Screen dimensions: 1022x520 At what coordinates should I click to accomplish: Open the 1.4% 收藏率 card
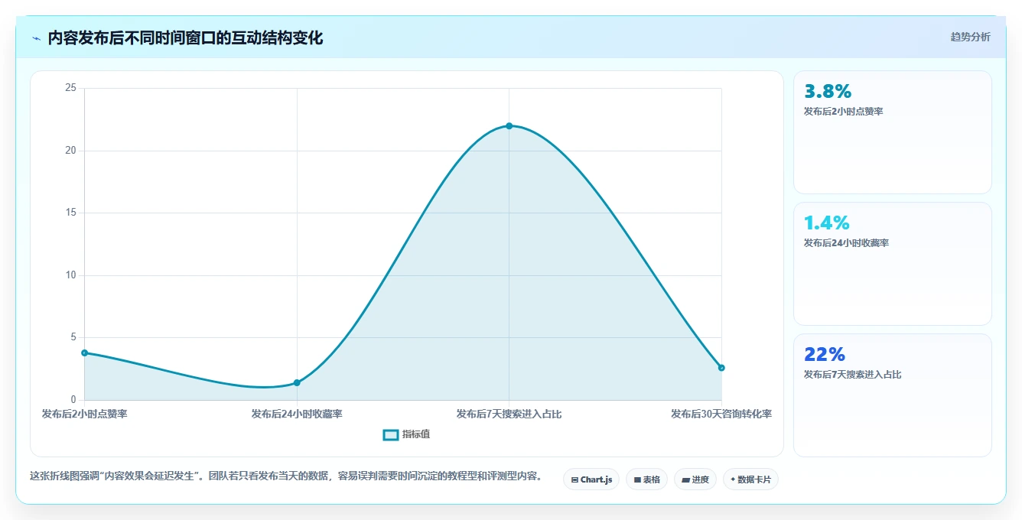click(x=893, y=264)
